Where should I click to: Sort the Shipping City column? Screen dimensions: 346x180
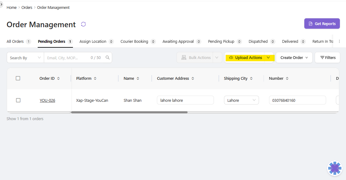pos(251,79)
